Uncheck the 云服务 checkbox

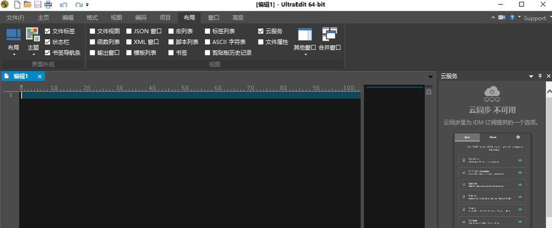[x=260, y=31]
